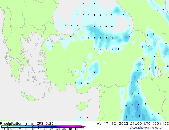Click the weekday 'We' label
The height and width of the screenshot is (130, 169).
(x=99, y=124)
